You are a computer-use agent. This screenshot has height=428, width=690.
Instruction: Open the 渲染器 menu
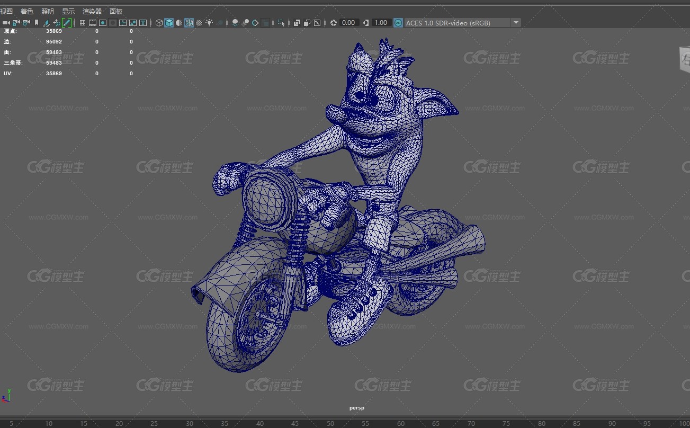(x=92, y=11)
